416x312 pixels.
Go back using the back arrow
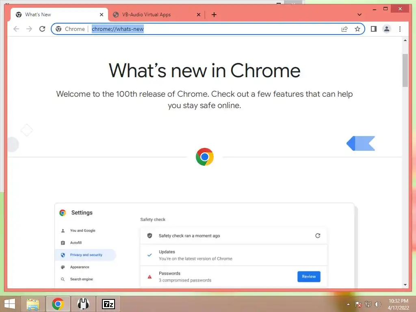pyautogui.click(x=16, y=29)
